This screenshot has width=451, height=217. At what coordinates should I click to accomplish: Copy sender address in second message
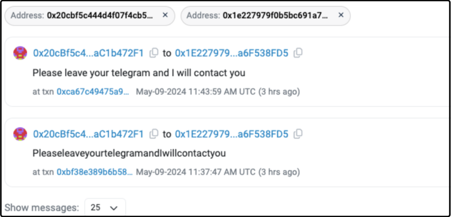point(154,134)
